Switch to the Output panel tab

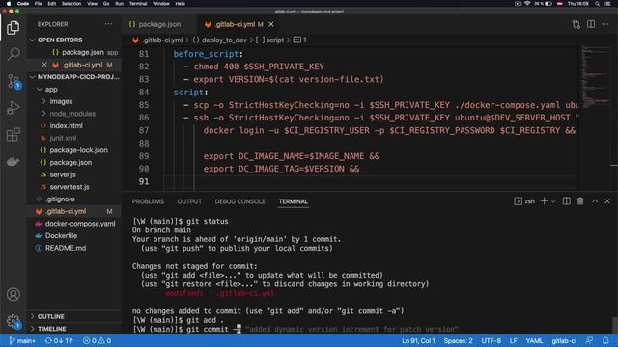(x=189, y=201)
